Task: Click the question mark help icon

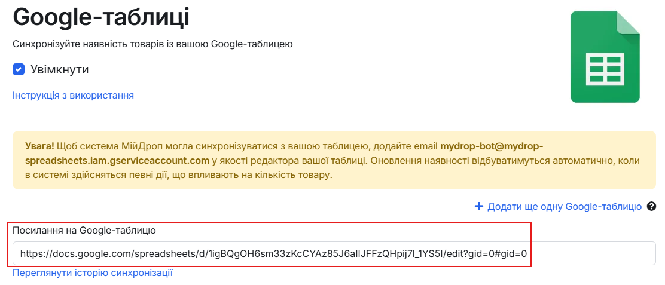Action: coord(651,207)
